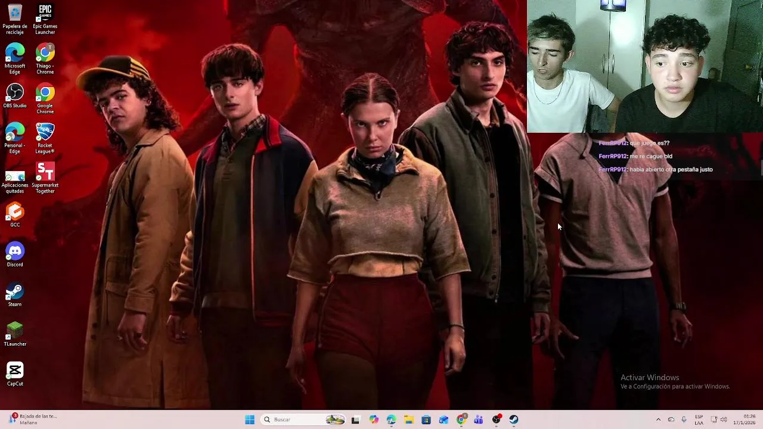Screen dimensions: 763x429
Task: Click the microphone tray icon
Action: pyautogui.click(x=684, y=419)
